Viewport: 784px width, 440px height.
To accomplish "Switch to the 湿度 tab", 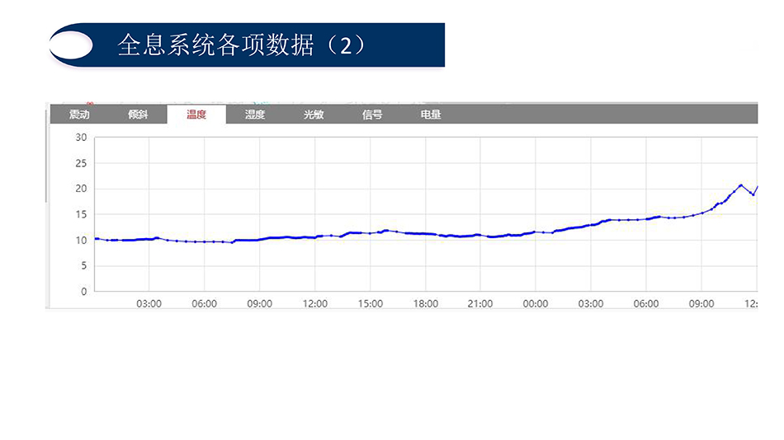I will point(255,115).
